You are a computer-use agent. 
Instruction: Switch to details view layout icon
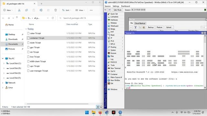[98, 107]
